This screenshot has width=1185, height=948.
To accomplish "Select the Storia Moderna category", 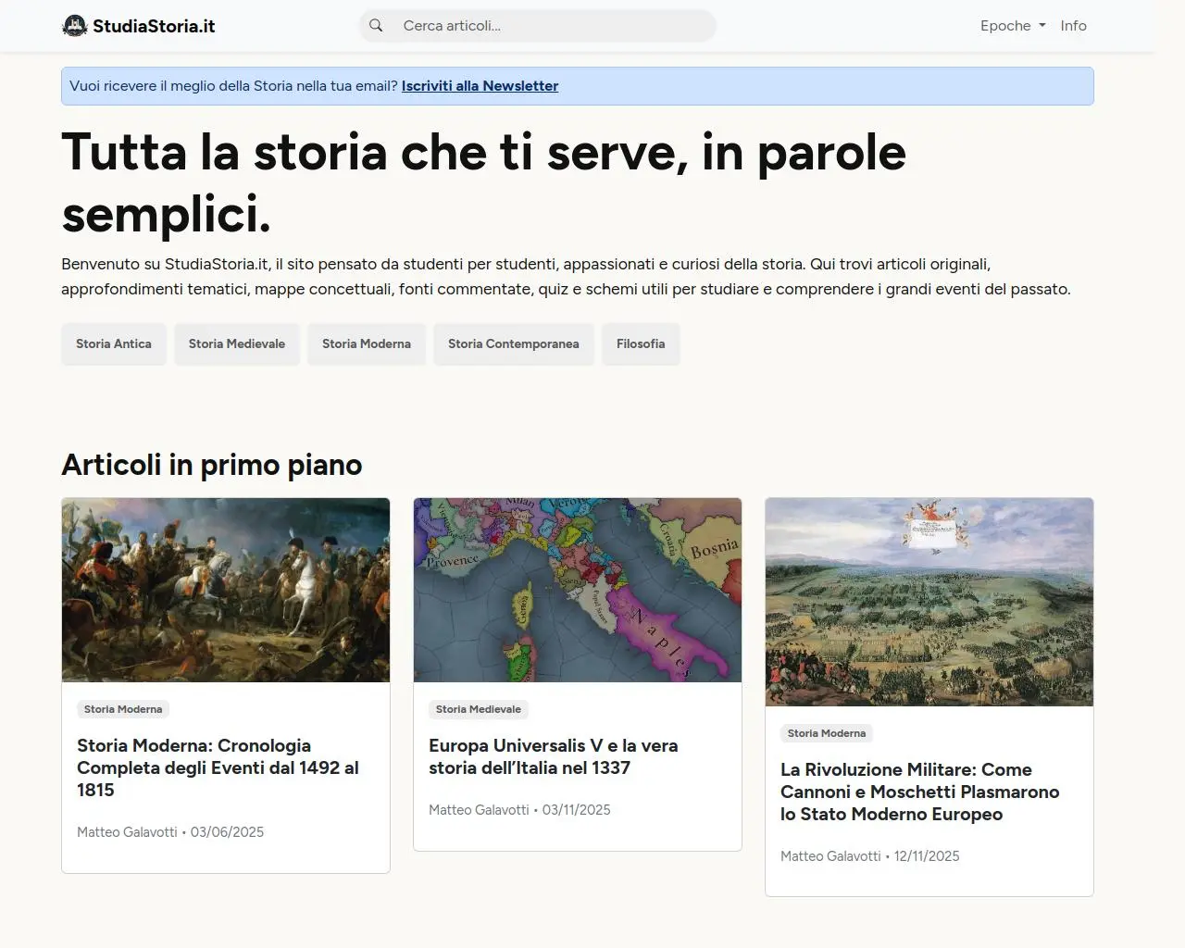I will (x=366, y=343).
